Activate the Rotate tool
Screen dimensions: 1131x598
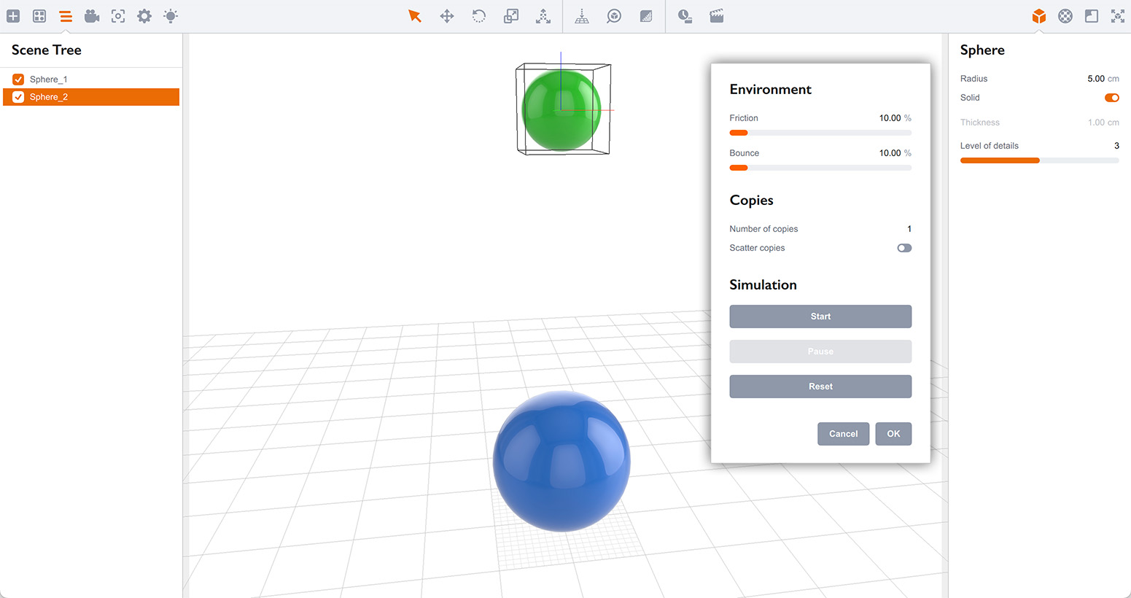pyautogui.click(x=478, y=16)
